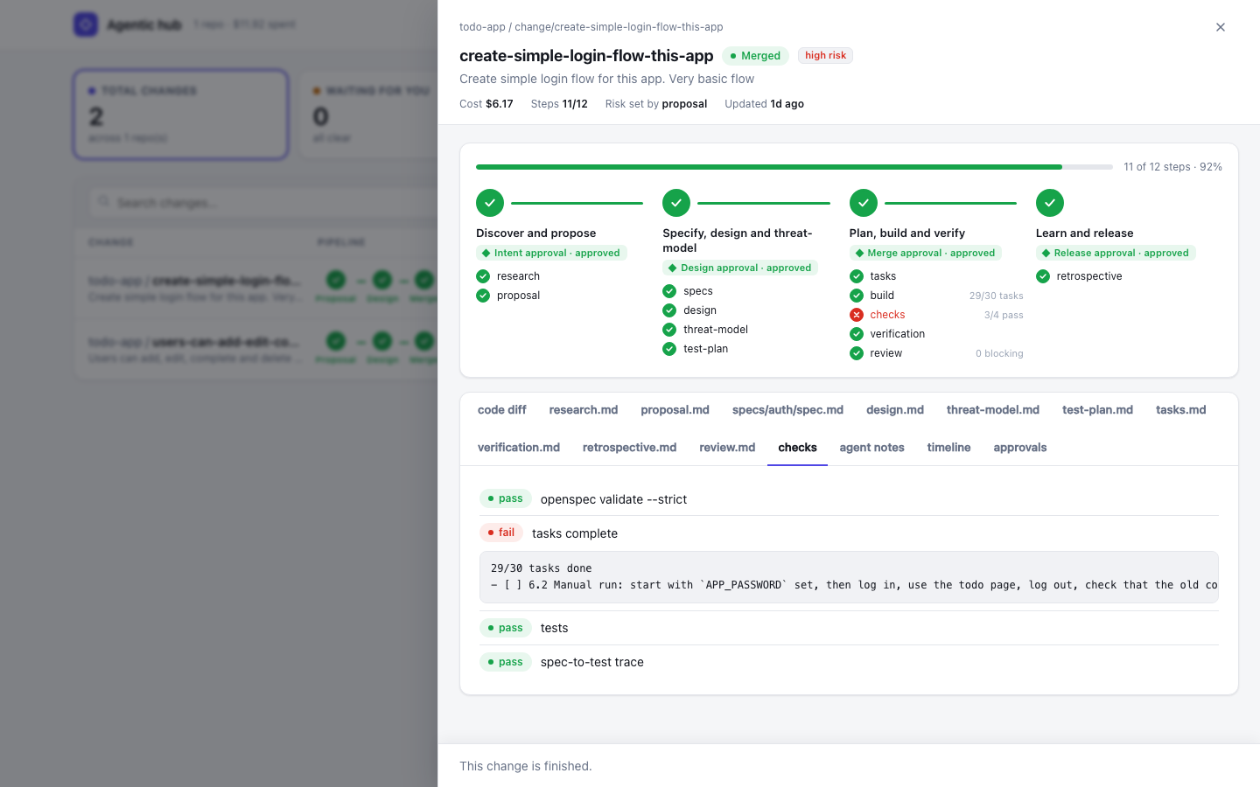Click the Merged status badge
Viewport: 1260px width, 787px height.
756,56
